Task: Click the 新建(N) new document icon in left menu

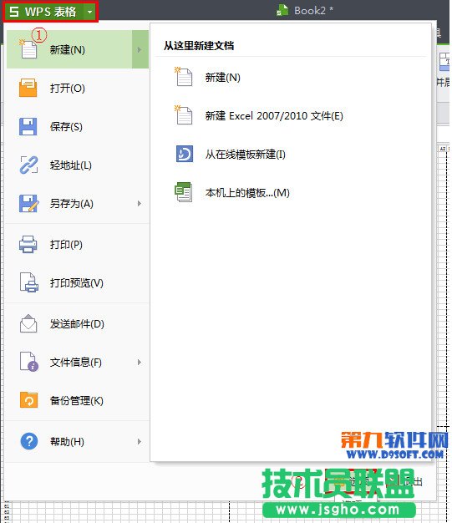Action: 28,49
